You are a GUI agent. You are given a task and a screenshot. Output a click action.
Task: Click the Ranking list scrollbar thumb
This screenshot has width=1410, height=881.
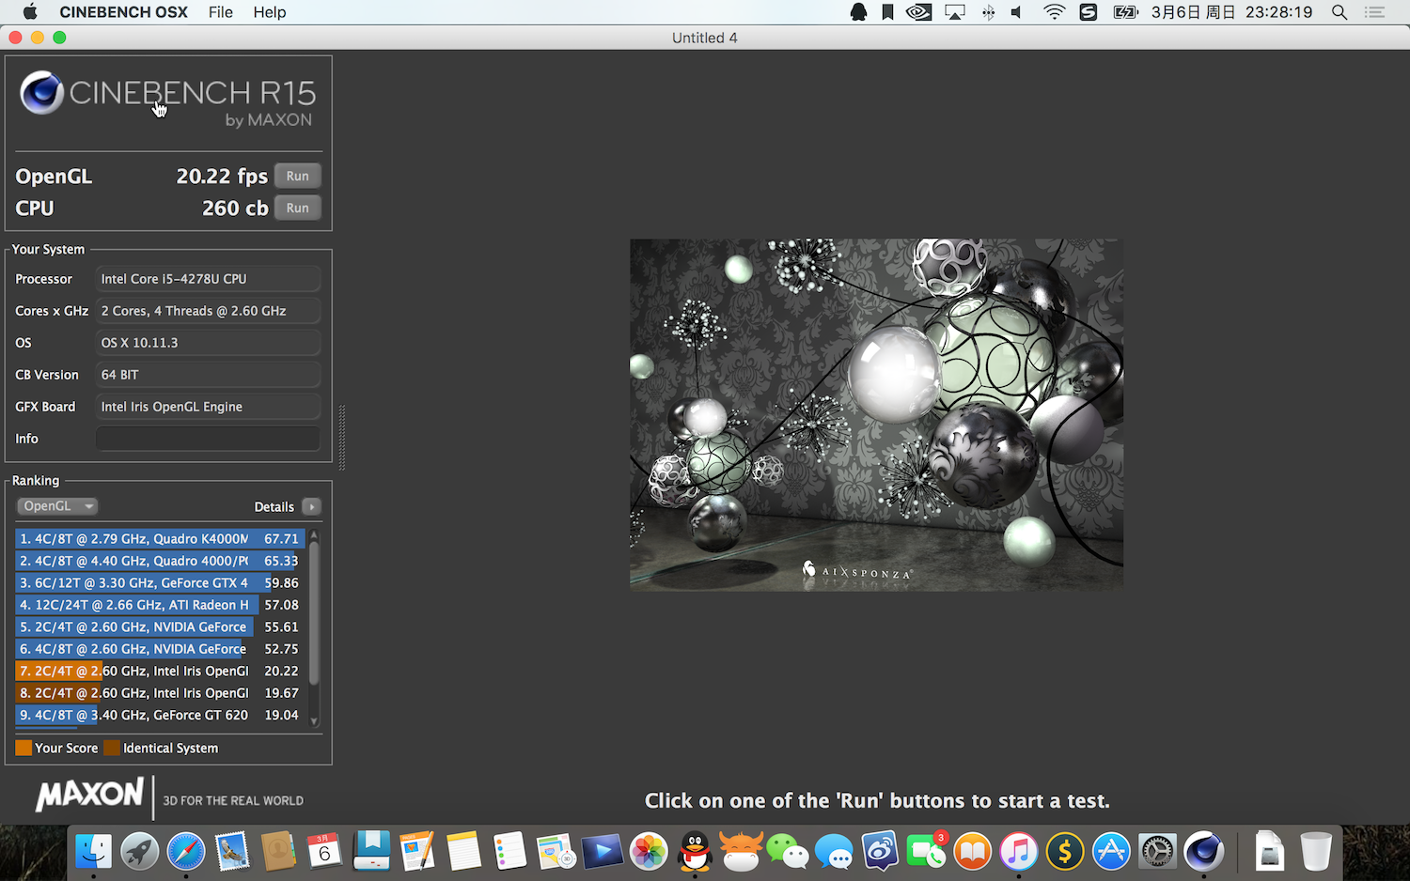click(x=314, y=612)
